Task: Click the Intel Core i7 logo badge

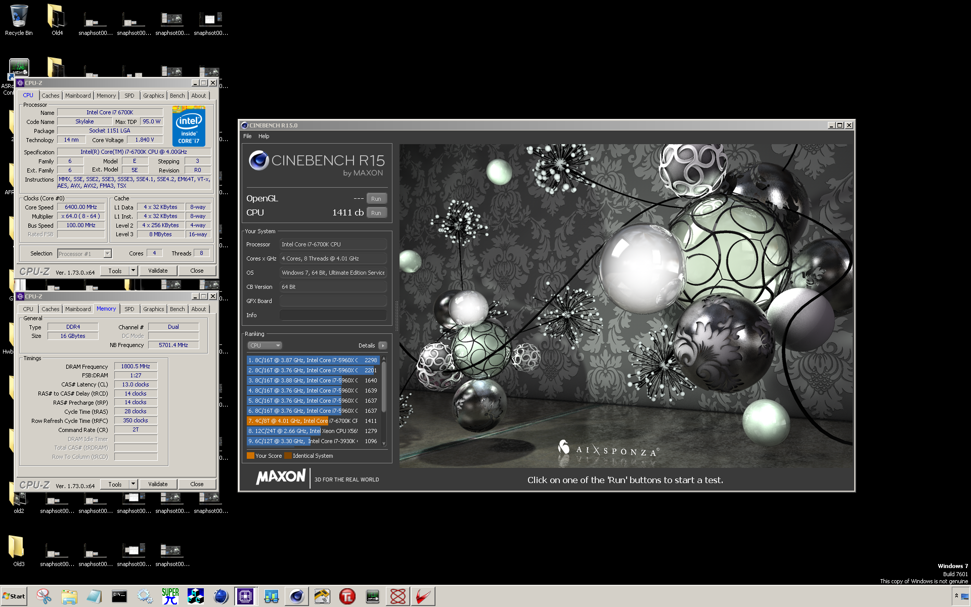Action: click(189, 126)
